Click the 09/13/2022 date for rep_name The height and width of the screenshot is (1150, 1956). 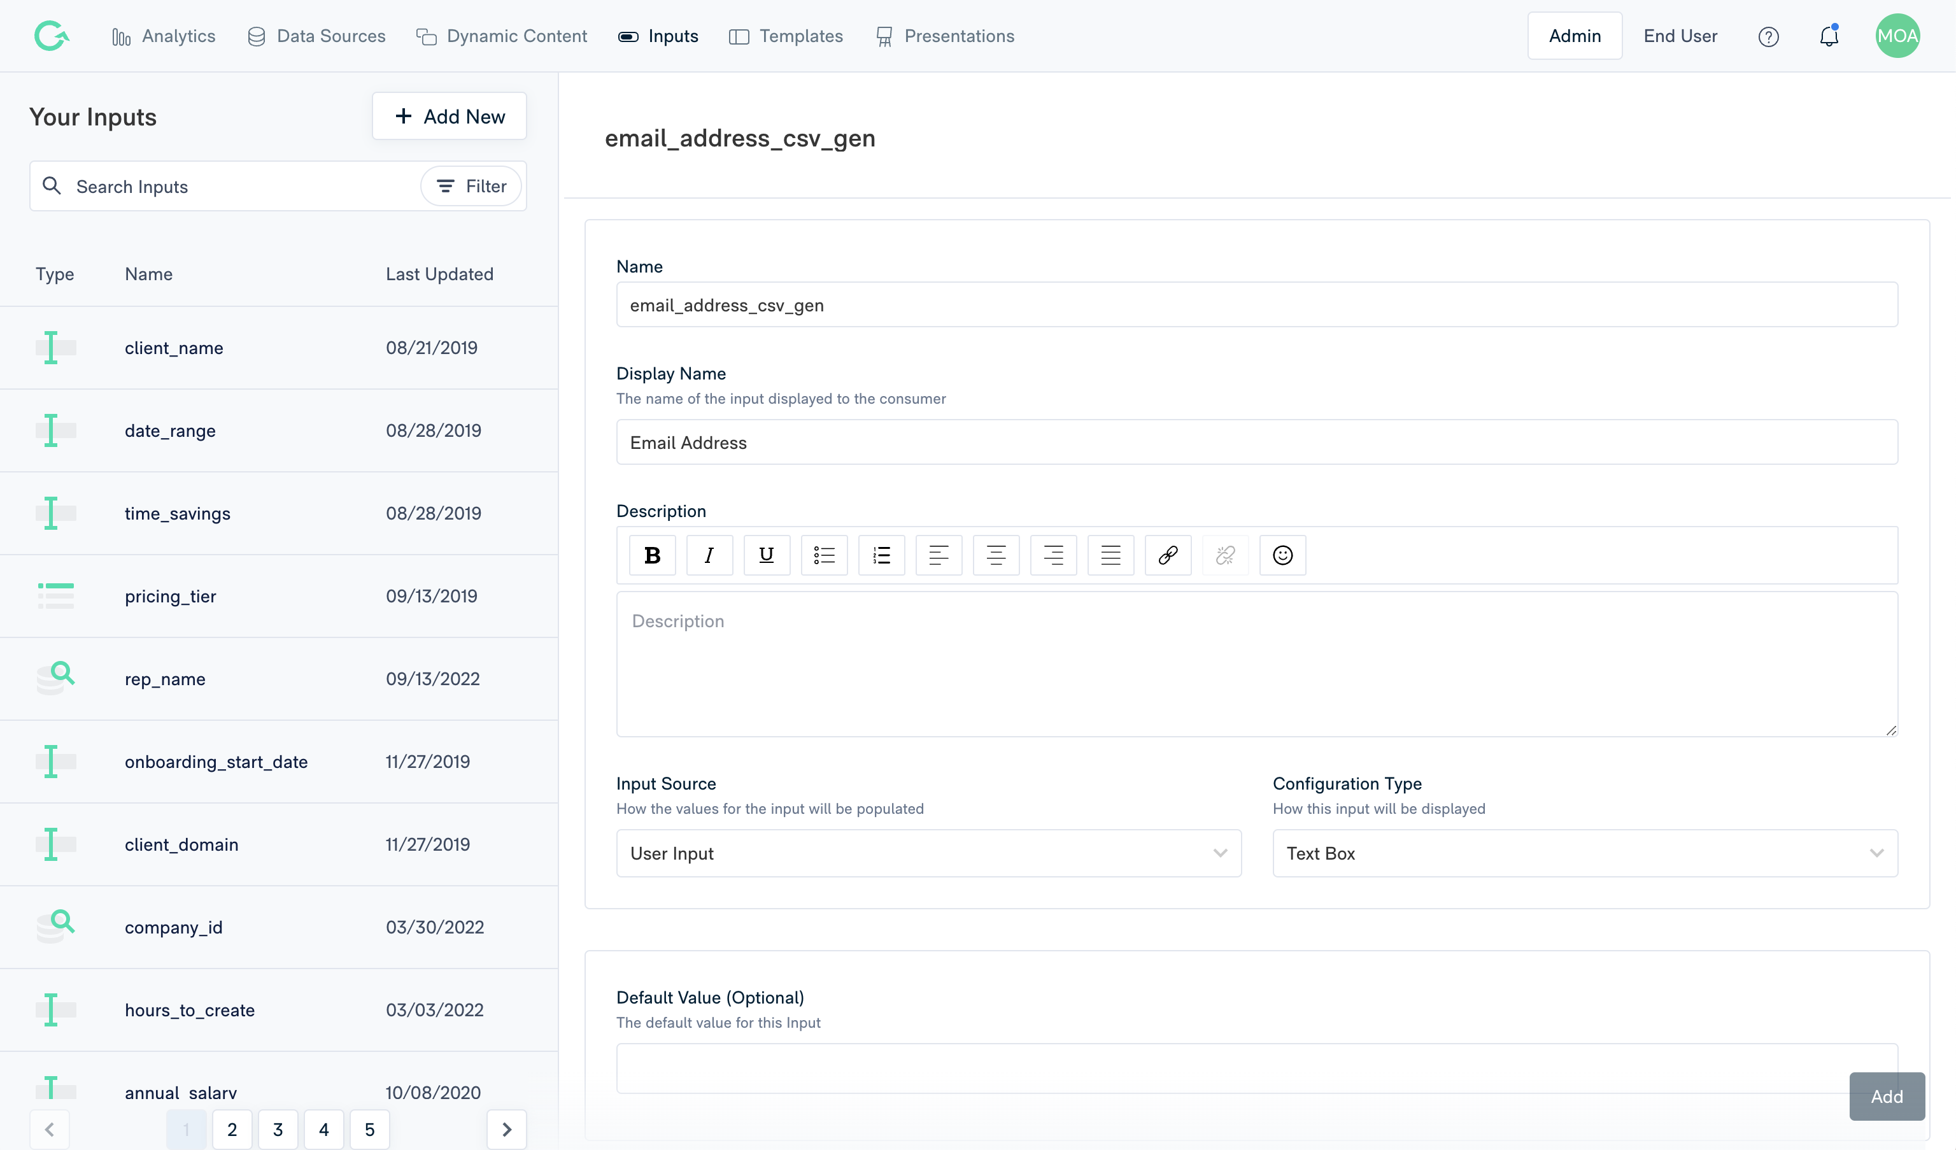coord(432,679)
